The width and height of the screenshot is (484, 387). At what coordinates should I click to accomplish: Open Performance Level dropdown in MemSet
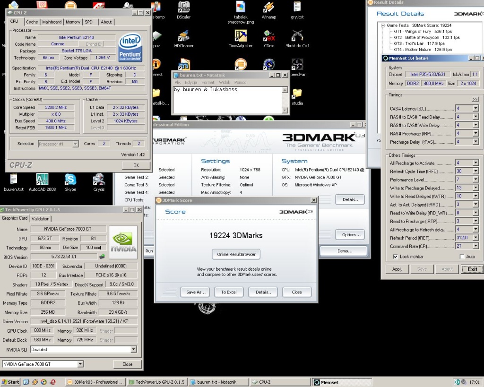pos(475,179)
